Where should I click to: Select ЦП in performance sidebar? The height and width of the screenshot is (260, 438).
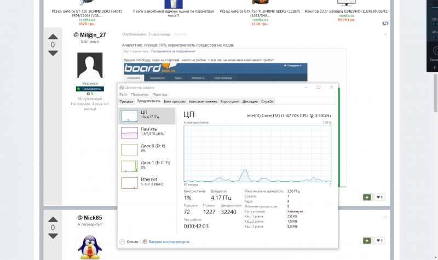147,115
